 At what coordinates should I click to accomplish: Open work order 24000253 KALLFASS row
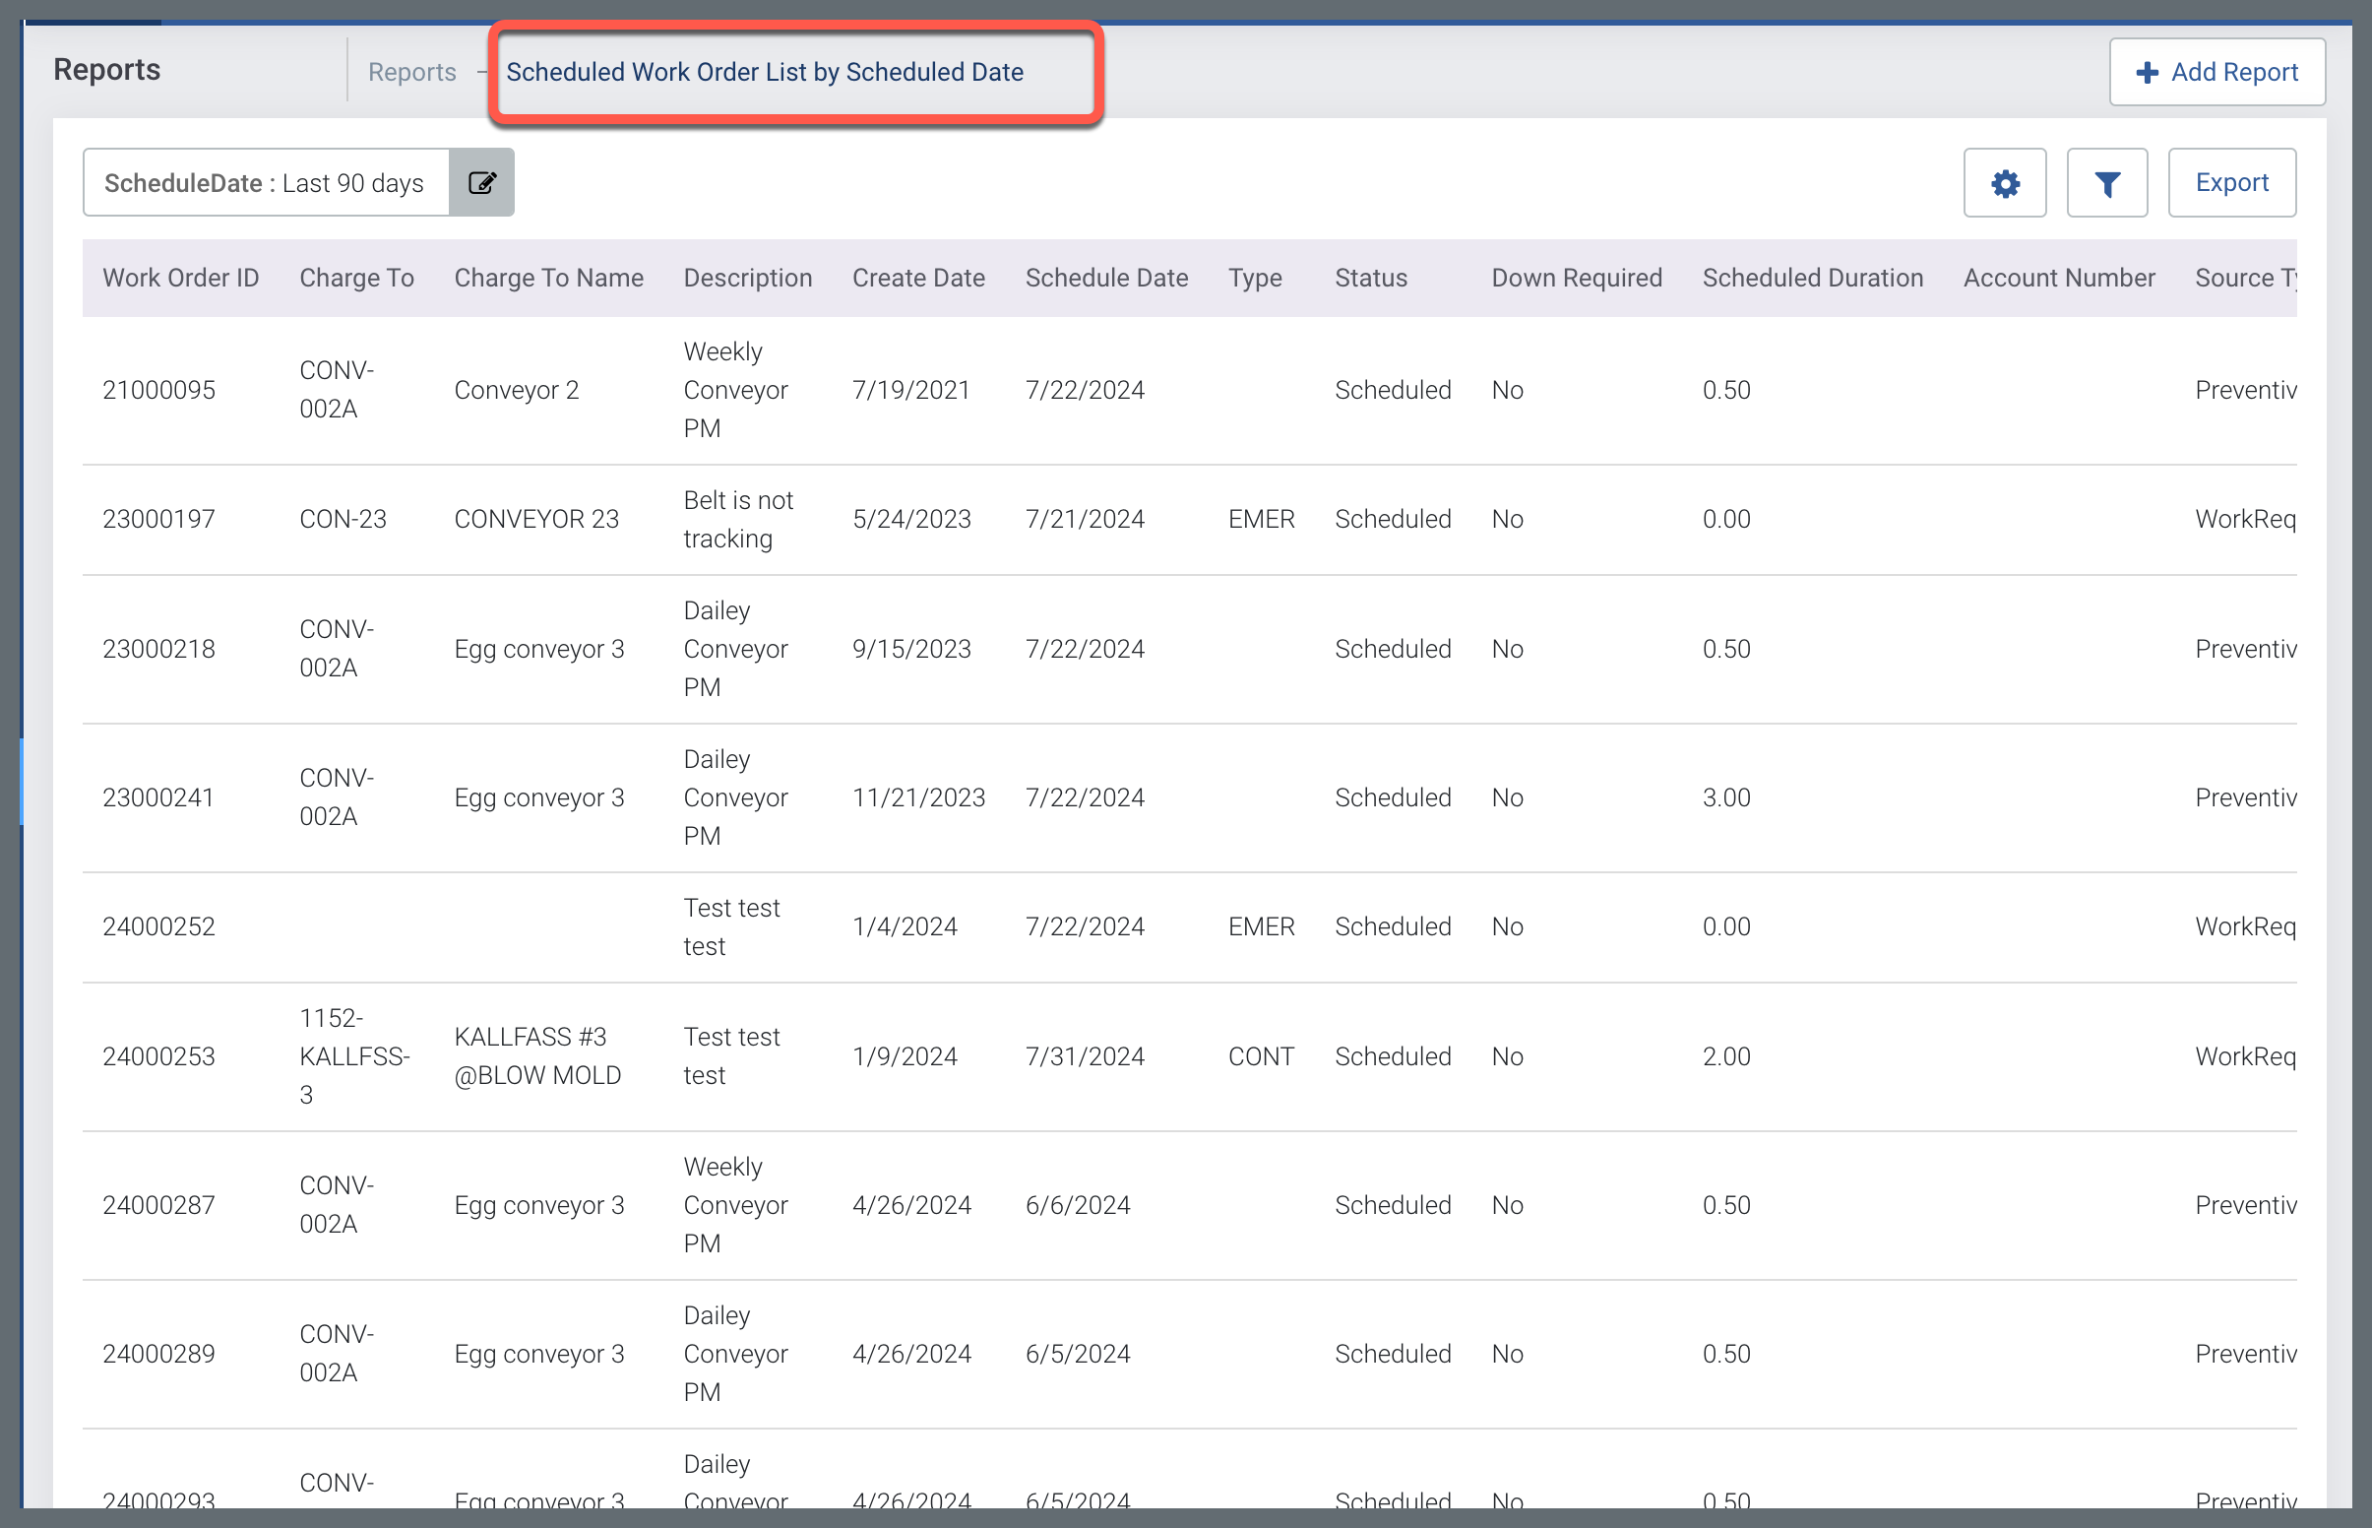[158, 1056]
